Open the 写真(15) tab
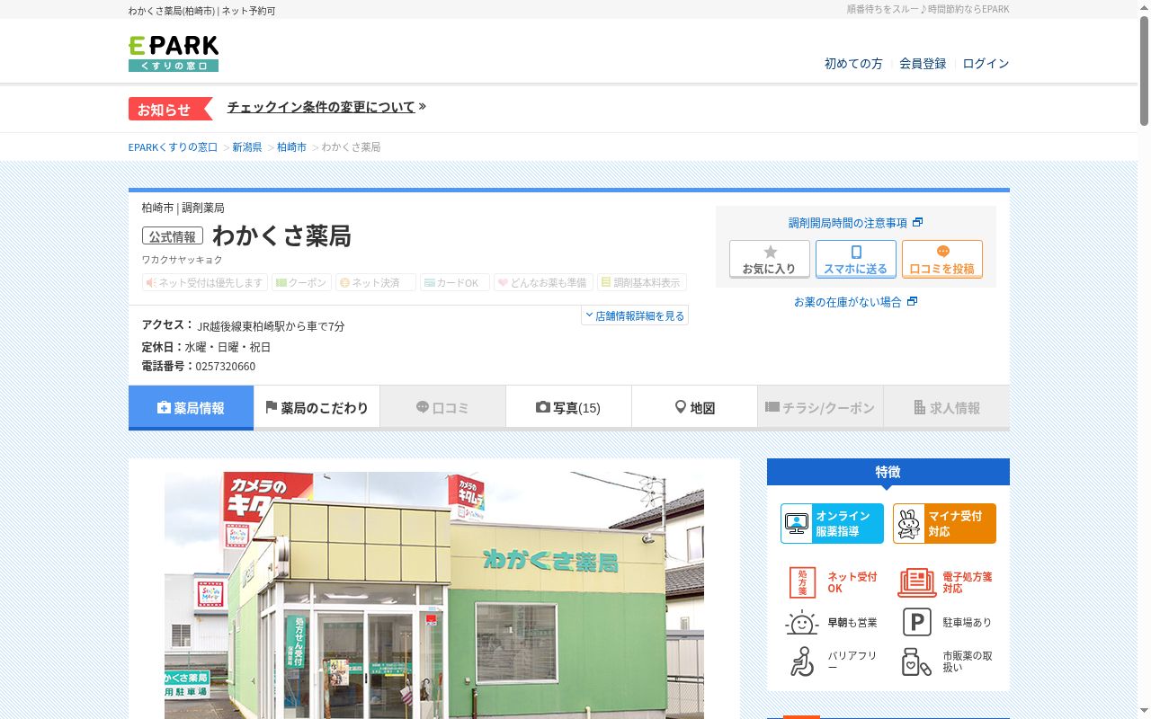Viewport: 1151px width, 719px height. point(568,407)
